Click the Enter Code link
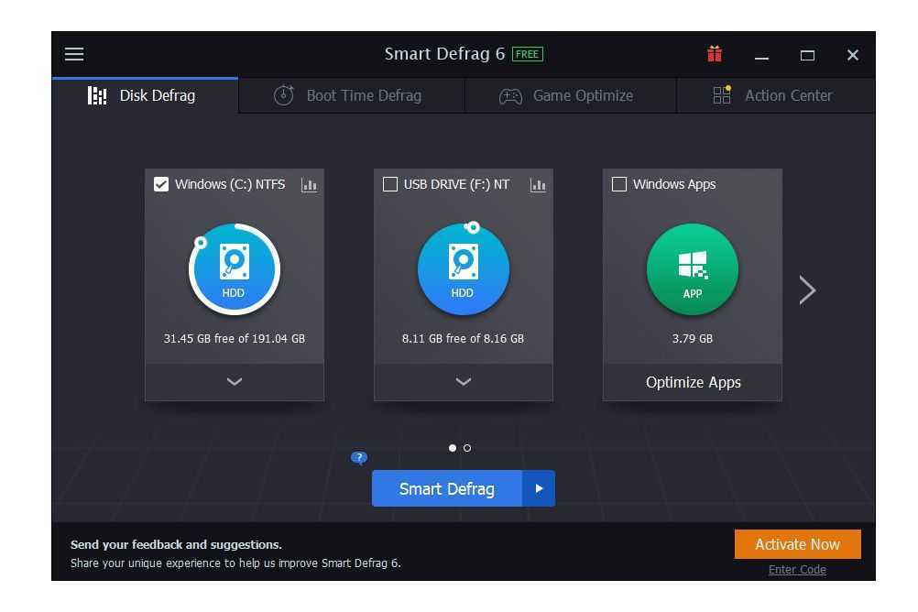 (797, 570)
